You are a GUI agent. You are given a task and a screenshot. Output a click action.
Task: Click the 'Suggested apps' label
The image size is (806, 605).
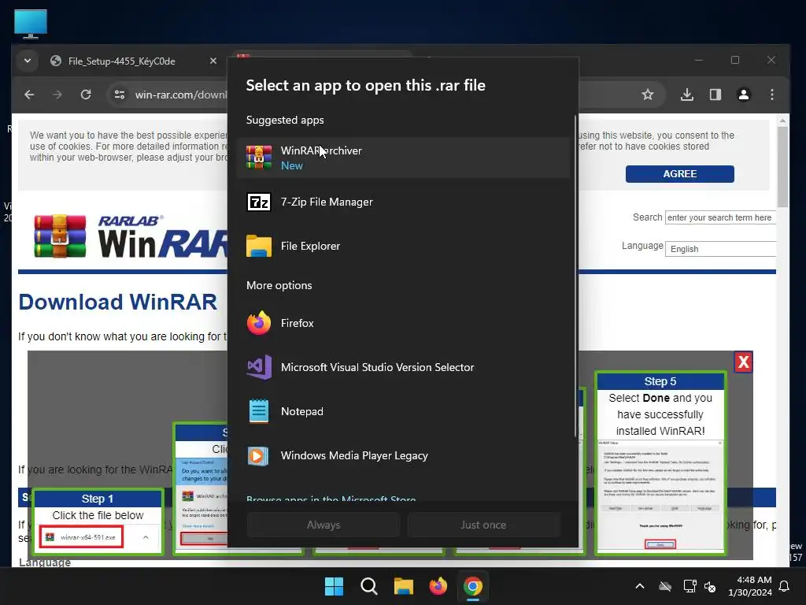[285, 120]
